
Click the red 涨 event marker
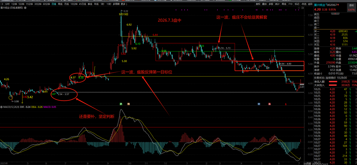coord(269,104)
